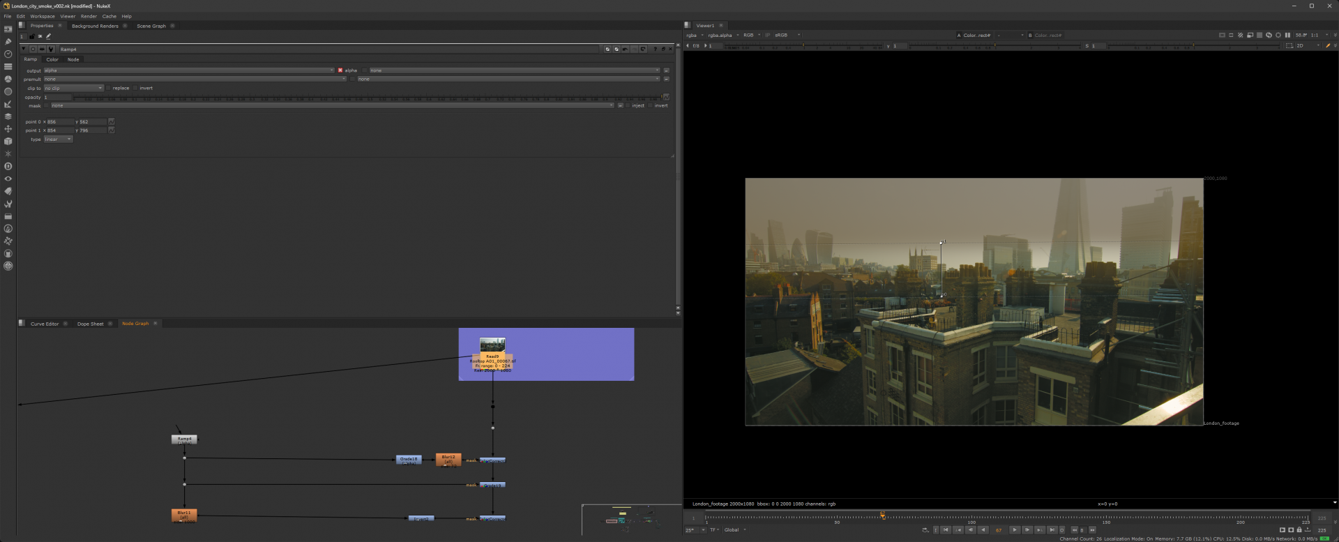Open the Time nodes clock icon
Image resolution: width=1339 pixels, height=542 pixels.
click(x=8, y=54)
